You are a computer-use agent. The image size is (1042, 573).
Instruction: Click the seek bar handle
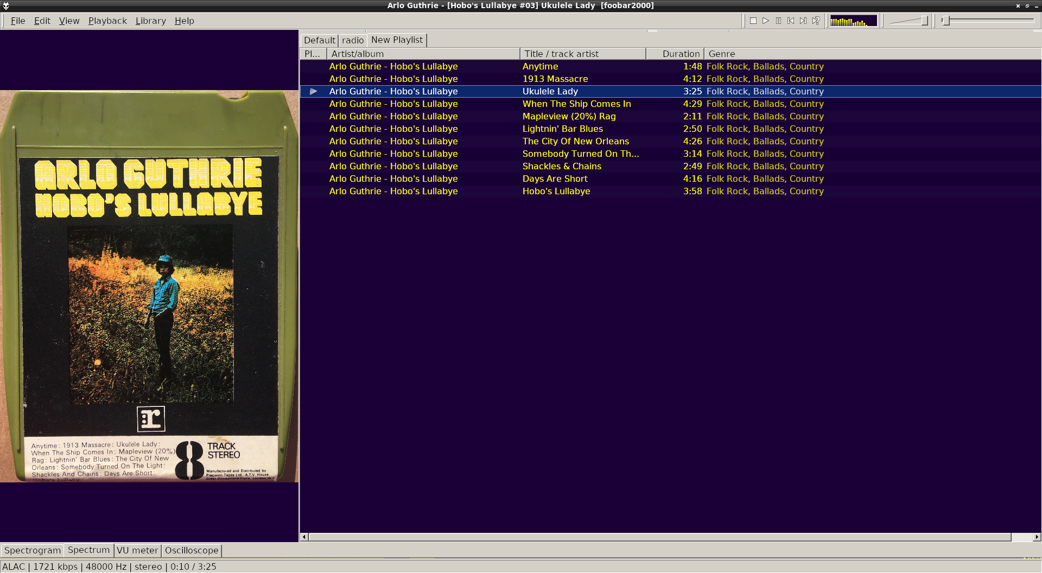click(946, 21)
